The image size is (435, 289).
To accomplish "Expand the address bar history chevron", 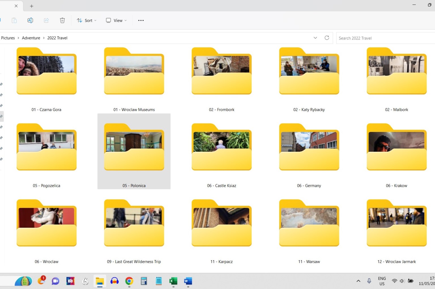I will 315,38.
